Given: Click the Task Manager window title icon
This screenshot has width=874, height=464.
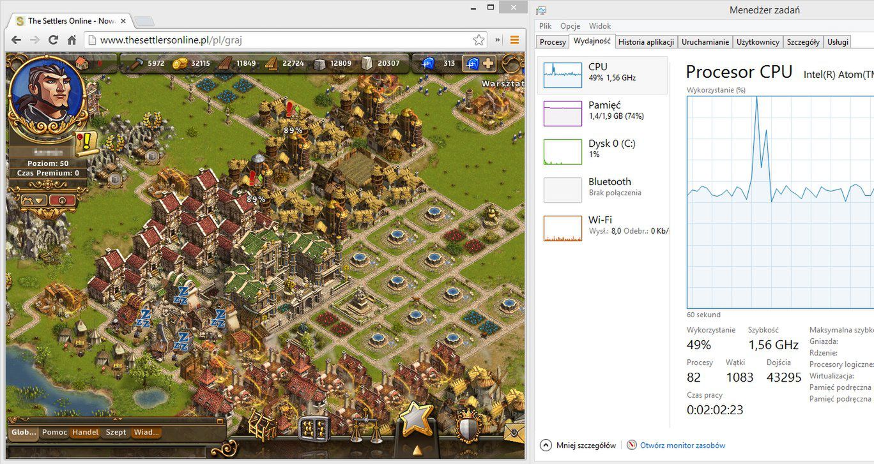Looking at the screenshot, I should 541,10.
